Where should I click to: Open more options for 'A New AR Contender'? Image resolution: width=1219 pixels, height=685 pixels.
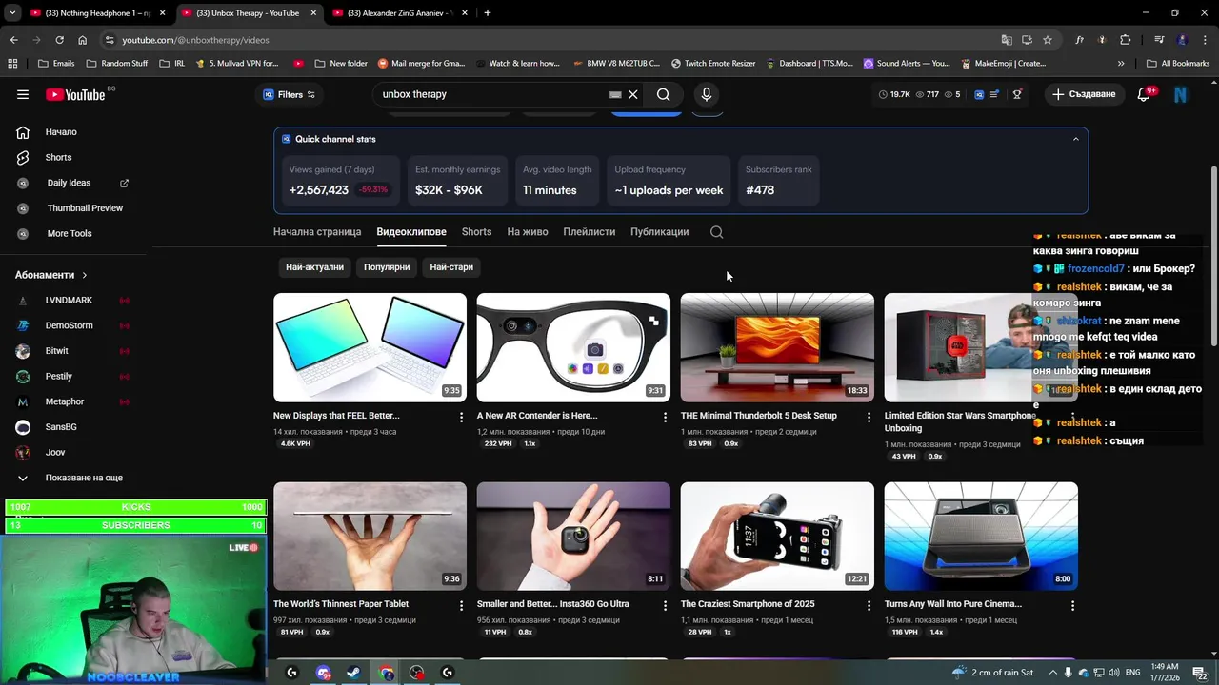pos(666,418)
